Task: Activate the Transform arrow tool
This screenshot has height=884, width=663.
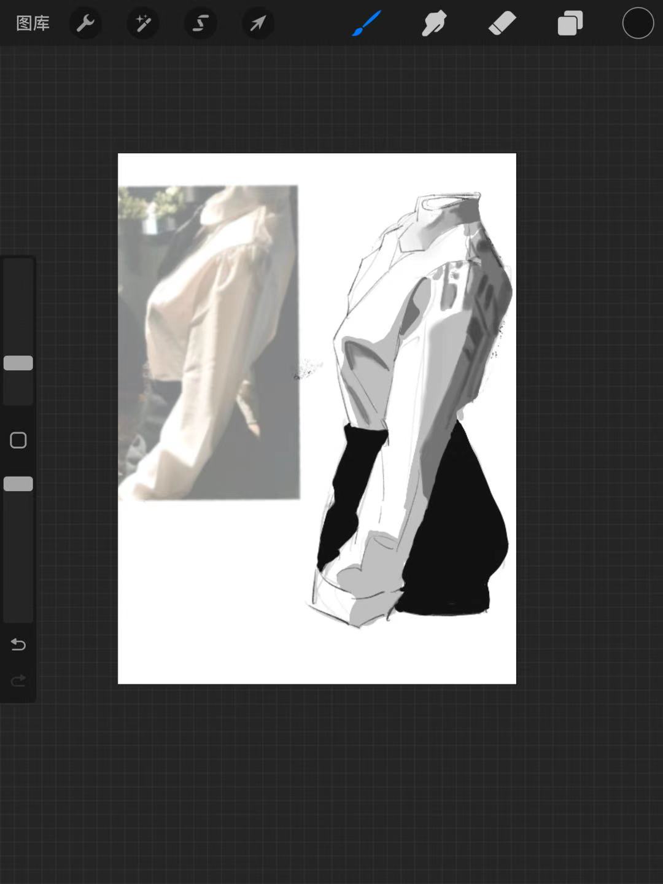Action: point(258,23)
